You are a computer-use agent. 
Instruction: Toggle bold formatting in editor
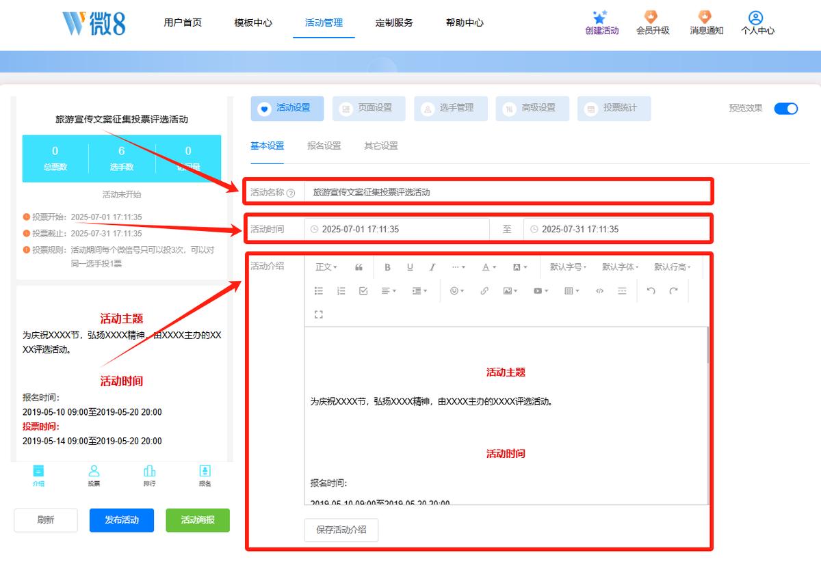387,267
